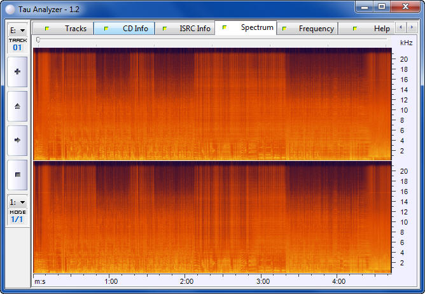Go to the Frequency tab

[308, 29]
